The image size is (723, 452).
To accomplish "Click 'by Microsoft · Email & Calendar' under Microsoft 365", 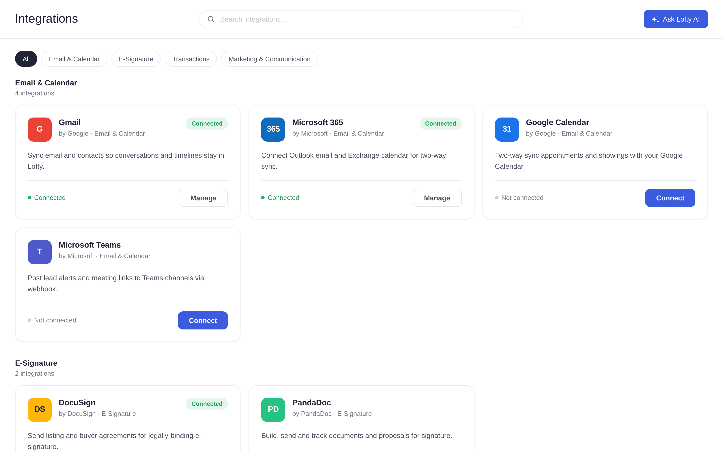I will pos(338,133).
